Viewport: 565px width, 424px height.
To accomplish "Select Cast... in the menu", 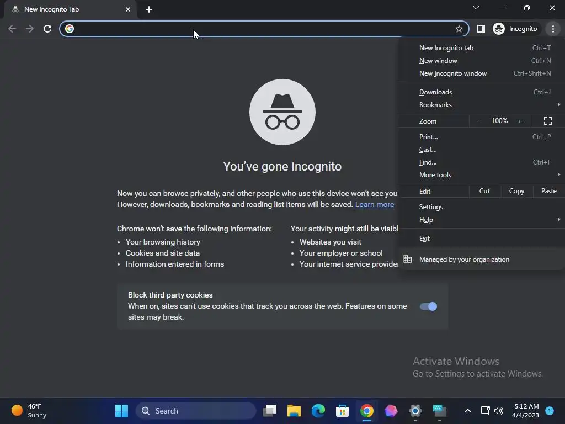I will coord(481,149).
